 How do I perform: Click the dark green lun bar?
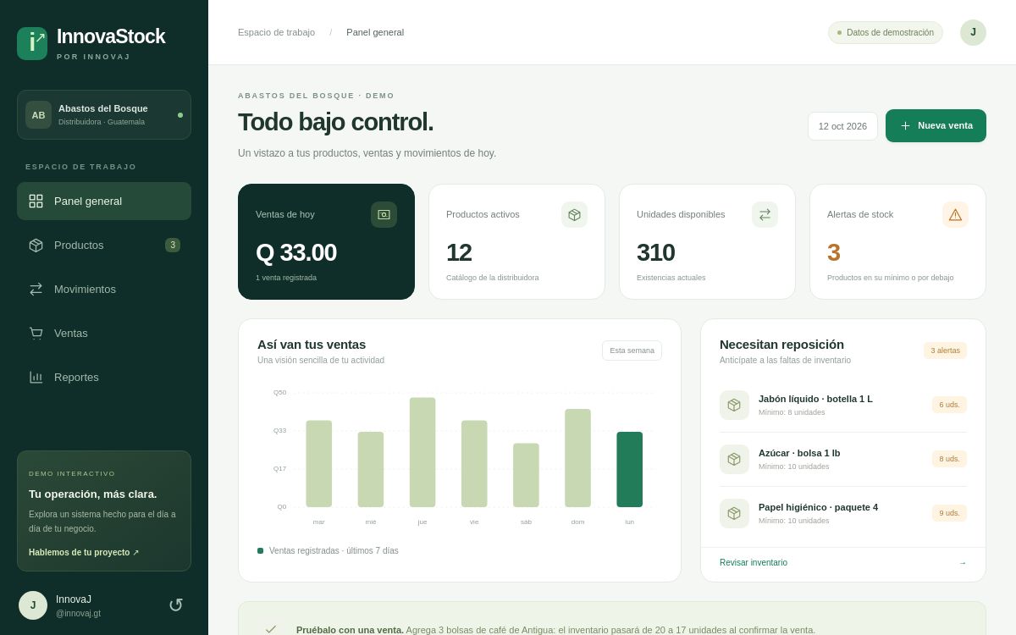pyautogui.click(x=629, y=469)
